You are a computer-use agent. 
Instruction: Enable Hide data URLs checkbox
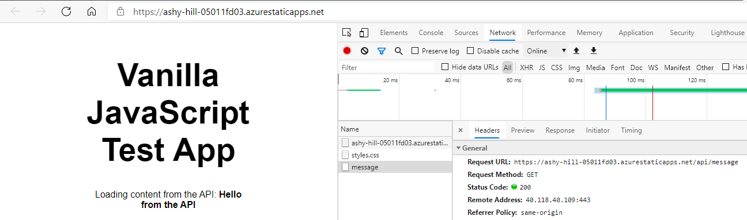[x=445, y=67]
